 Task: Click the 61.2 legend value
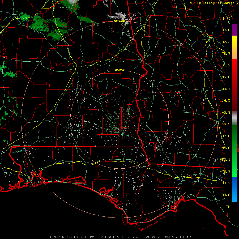[226, 65]
